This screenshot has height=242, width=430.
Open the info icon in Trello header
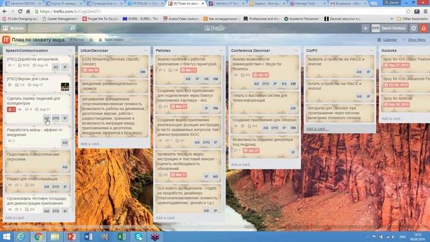(414, 28)
